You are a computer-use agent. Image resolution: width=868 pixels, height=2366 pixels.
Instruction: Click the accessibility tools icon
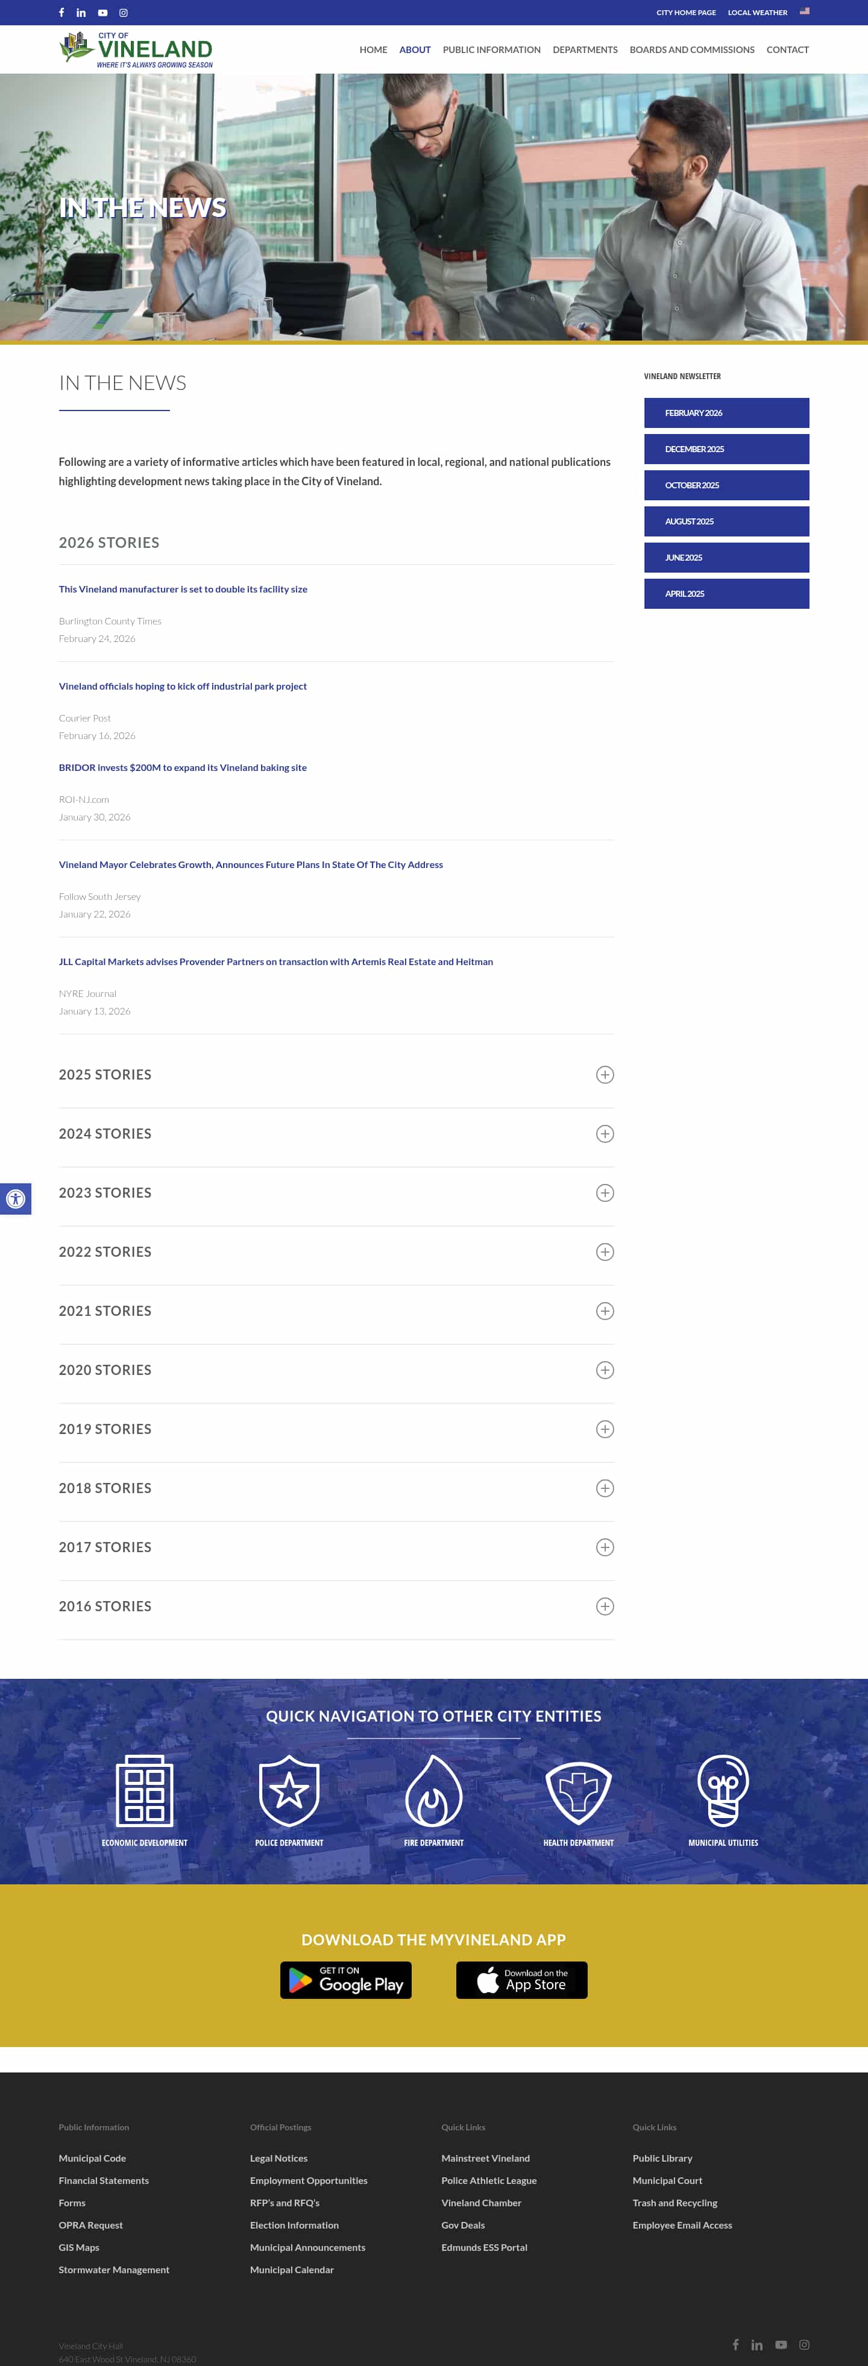[16, 1198]
